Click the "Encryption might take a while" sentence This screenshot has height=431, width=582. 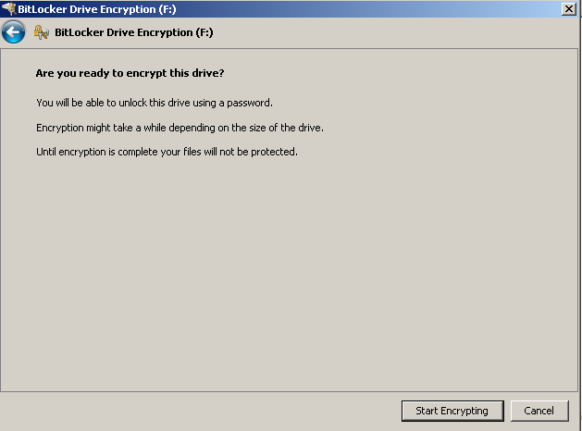pyautogui.click(x=180, y=128)
